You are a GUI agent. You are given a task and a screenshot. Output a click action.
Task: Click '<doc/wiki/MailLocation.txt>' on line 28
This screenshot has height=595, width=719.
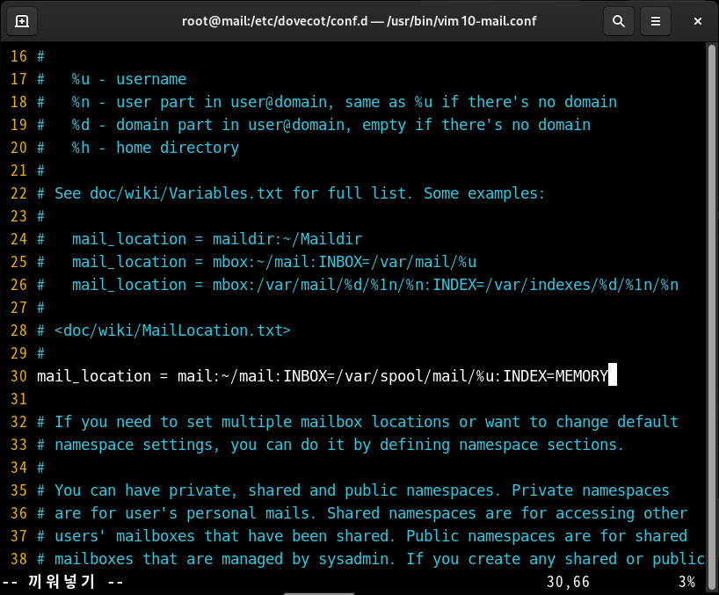click(x=172, y=330)
